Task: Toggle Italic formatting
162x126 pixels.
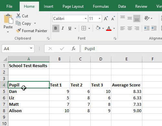Action: (x=63, y=28)
